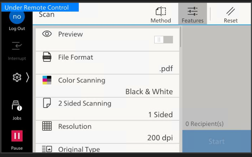Toggle the Preview switch on
Screen dimensions: 252x157
(163, 40)
